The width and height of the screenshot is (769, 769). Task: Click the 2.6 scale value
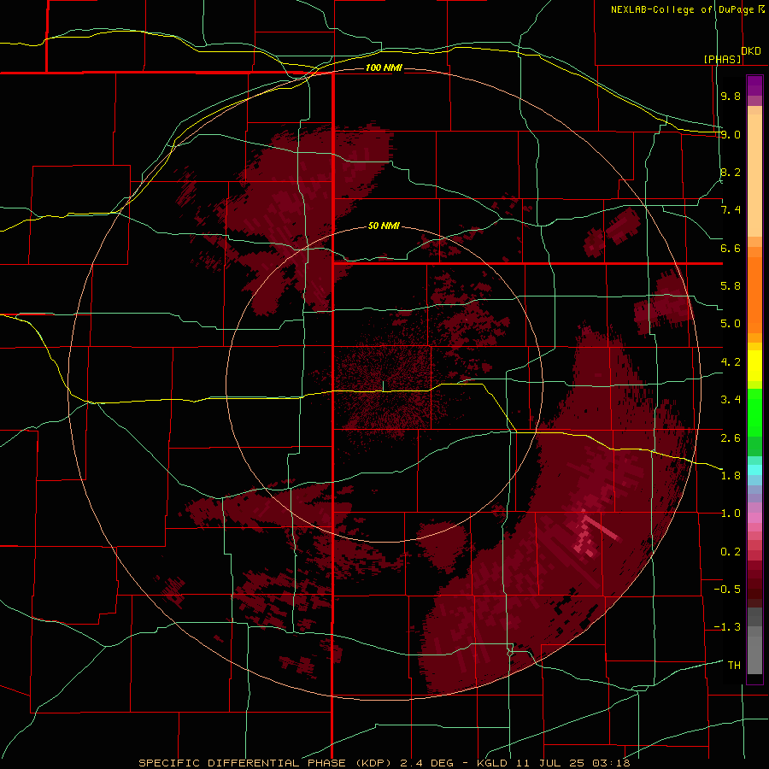731,438
